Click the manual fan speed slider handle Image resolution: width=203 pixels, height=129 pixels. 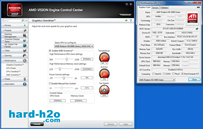click(62, 88)
